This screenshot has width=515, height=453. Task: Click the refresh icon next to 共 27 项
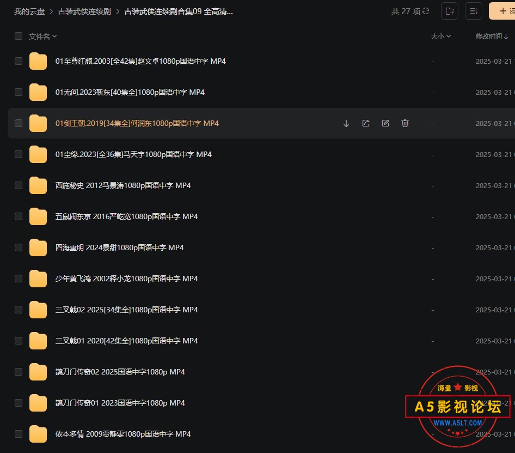(x=426, y=11)
